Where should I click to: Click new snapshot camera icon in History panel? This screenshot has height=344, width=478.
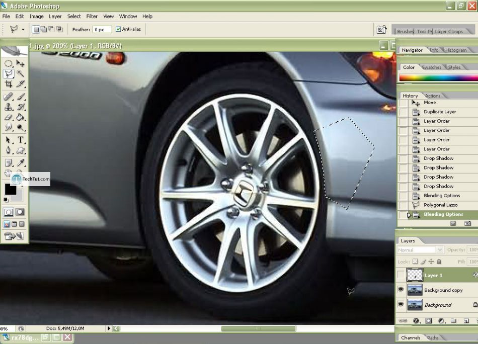(467, 224)
